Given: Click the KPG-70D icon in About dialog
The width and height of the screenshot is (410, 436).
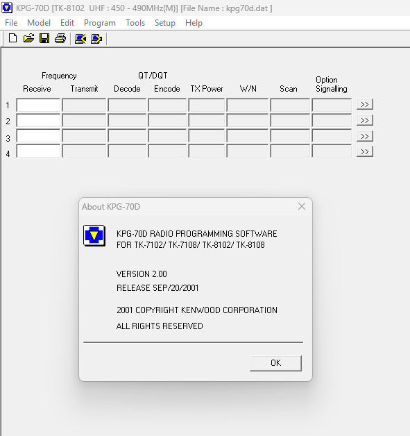Looking at the screenshot, I should [x=94, y=235].
